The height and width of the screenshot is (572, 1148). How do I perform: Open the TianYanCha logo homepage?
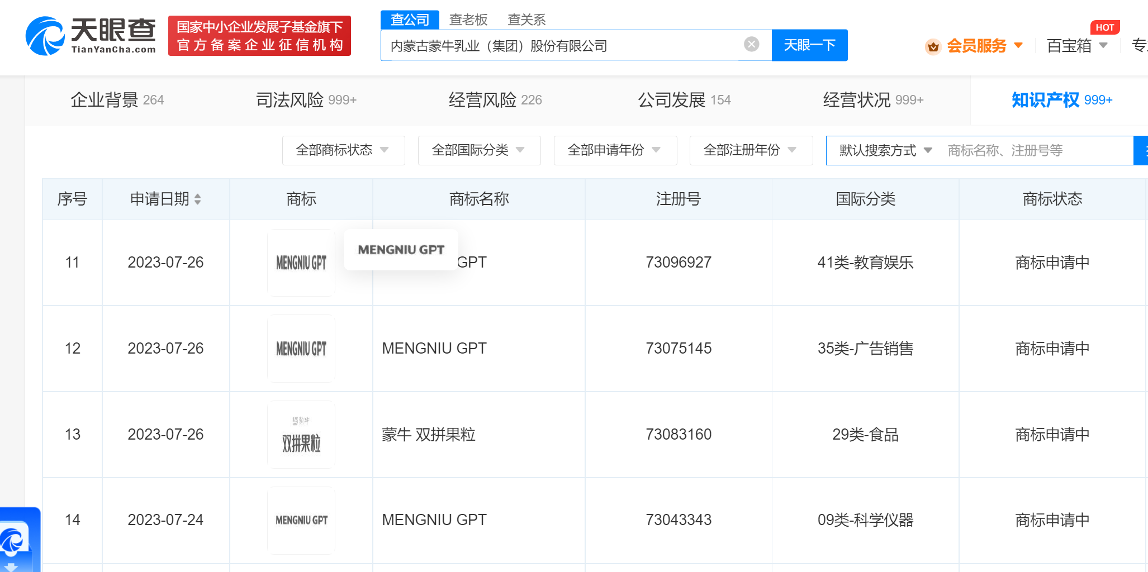pos(91,36)
